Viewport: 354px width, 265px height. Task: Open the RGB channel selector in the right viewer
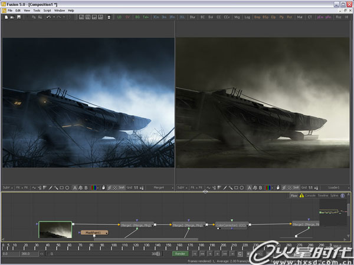click(269, 187)
